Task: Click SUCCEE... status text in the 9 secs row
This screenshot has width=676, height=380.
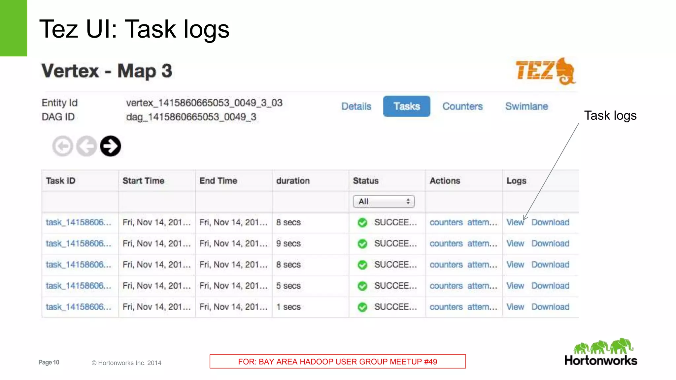Action: point(395,243)
